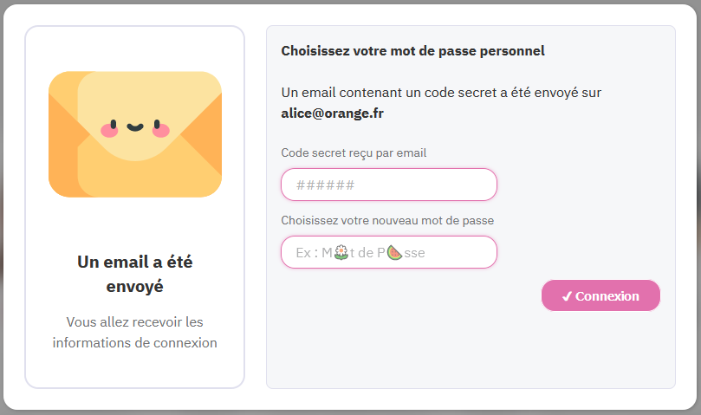Click the envelope's right pink cheek
Viewport: 701px width, 415px height.
(160, 131)
